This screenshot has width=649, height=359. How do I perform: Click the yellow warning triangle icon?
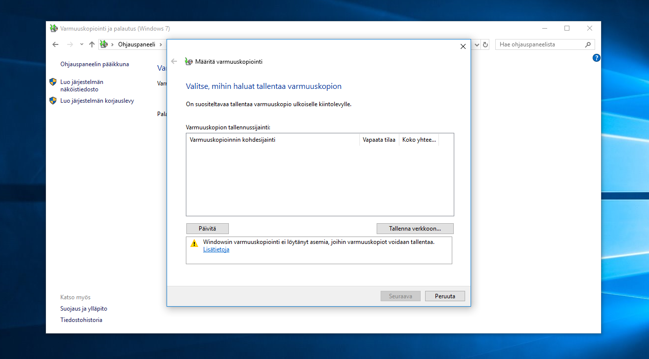[x=194, y=243]
